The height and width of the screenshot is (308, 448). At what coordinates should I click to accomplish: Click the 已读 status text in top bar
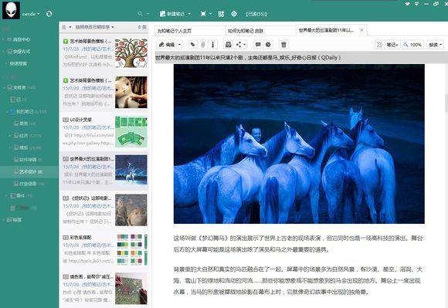[x=256, y=14]
